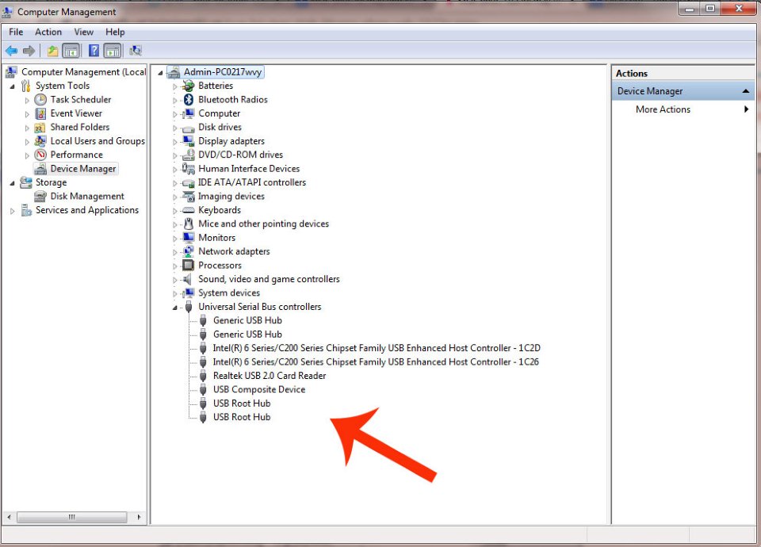This screenshot has height=547, width=761.
Task: Click the Task Scheduler clock icon
Action: (x=40, y=100)
